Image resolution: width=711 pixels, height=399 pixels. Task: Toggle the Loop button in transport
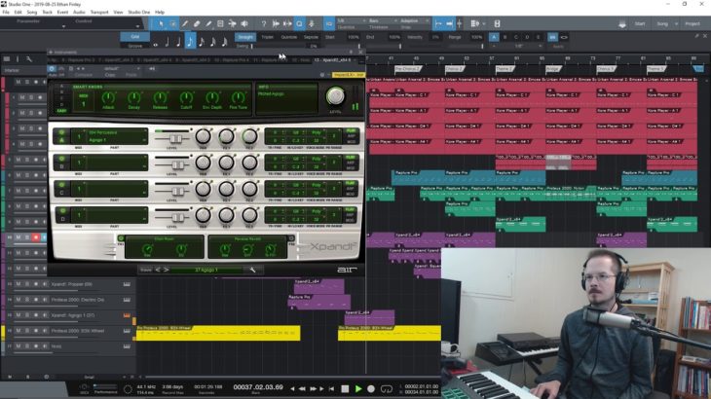coord(387,388)
